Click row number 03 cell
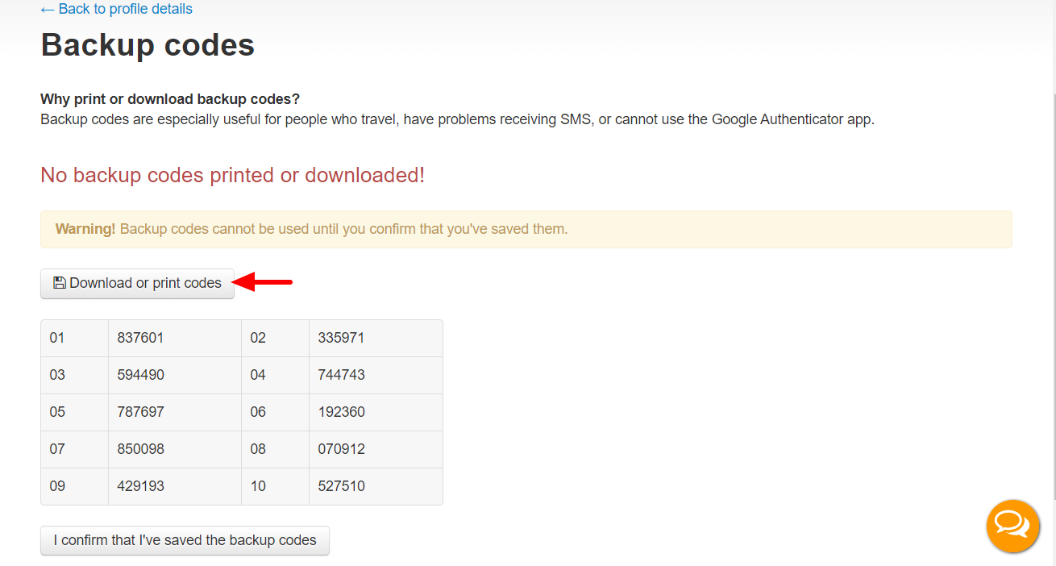1056x566 pixels. 74,375
